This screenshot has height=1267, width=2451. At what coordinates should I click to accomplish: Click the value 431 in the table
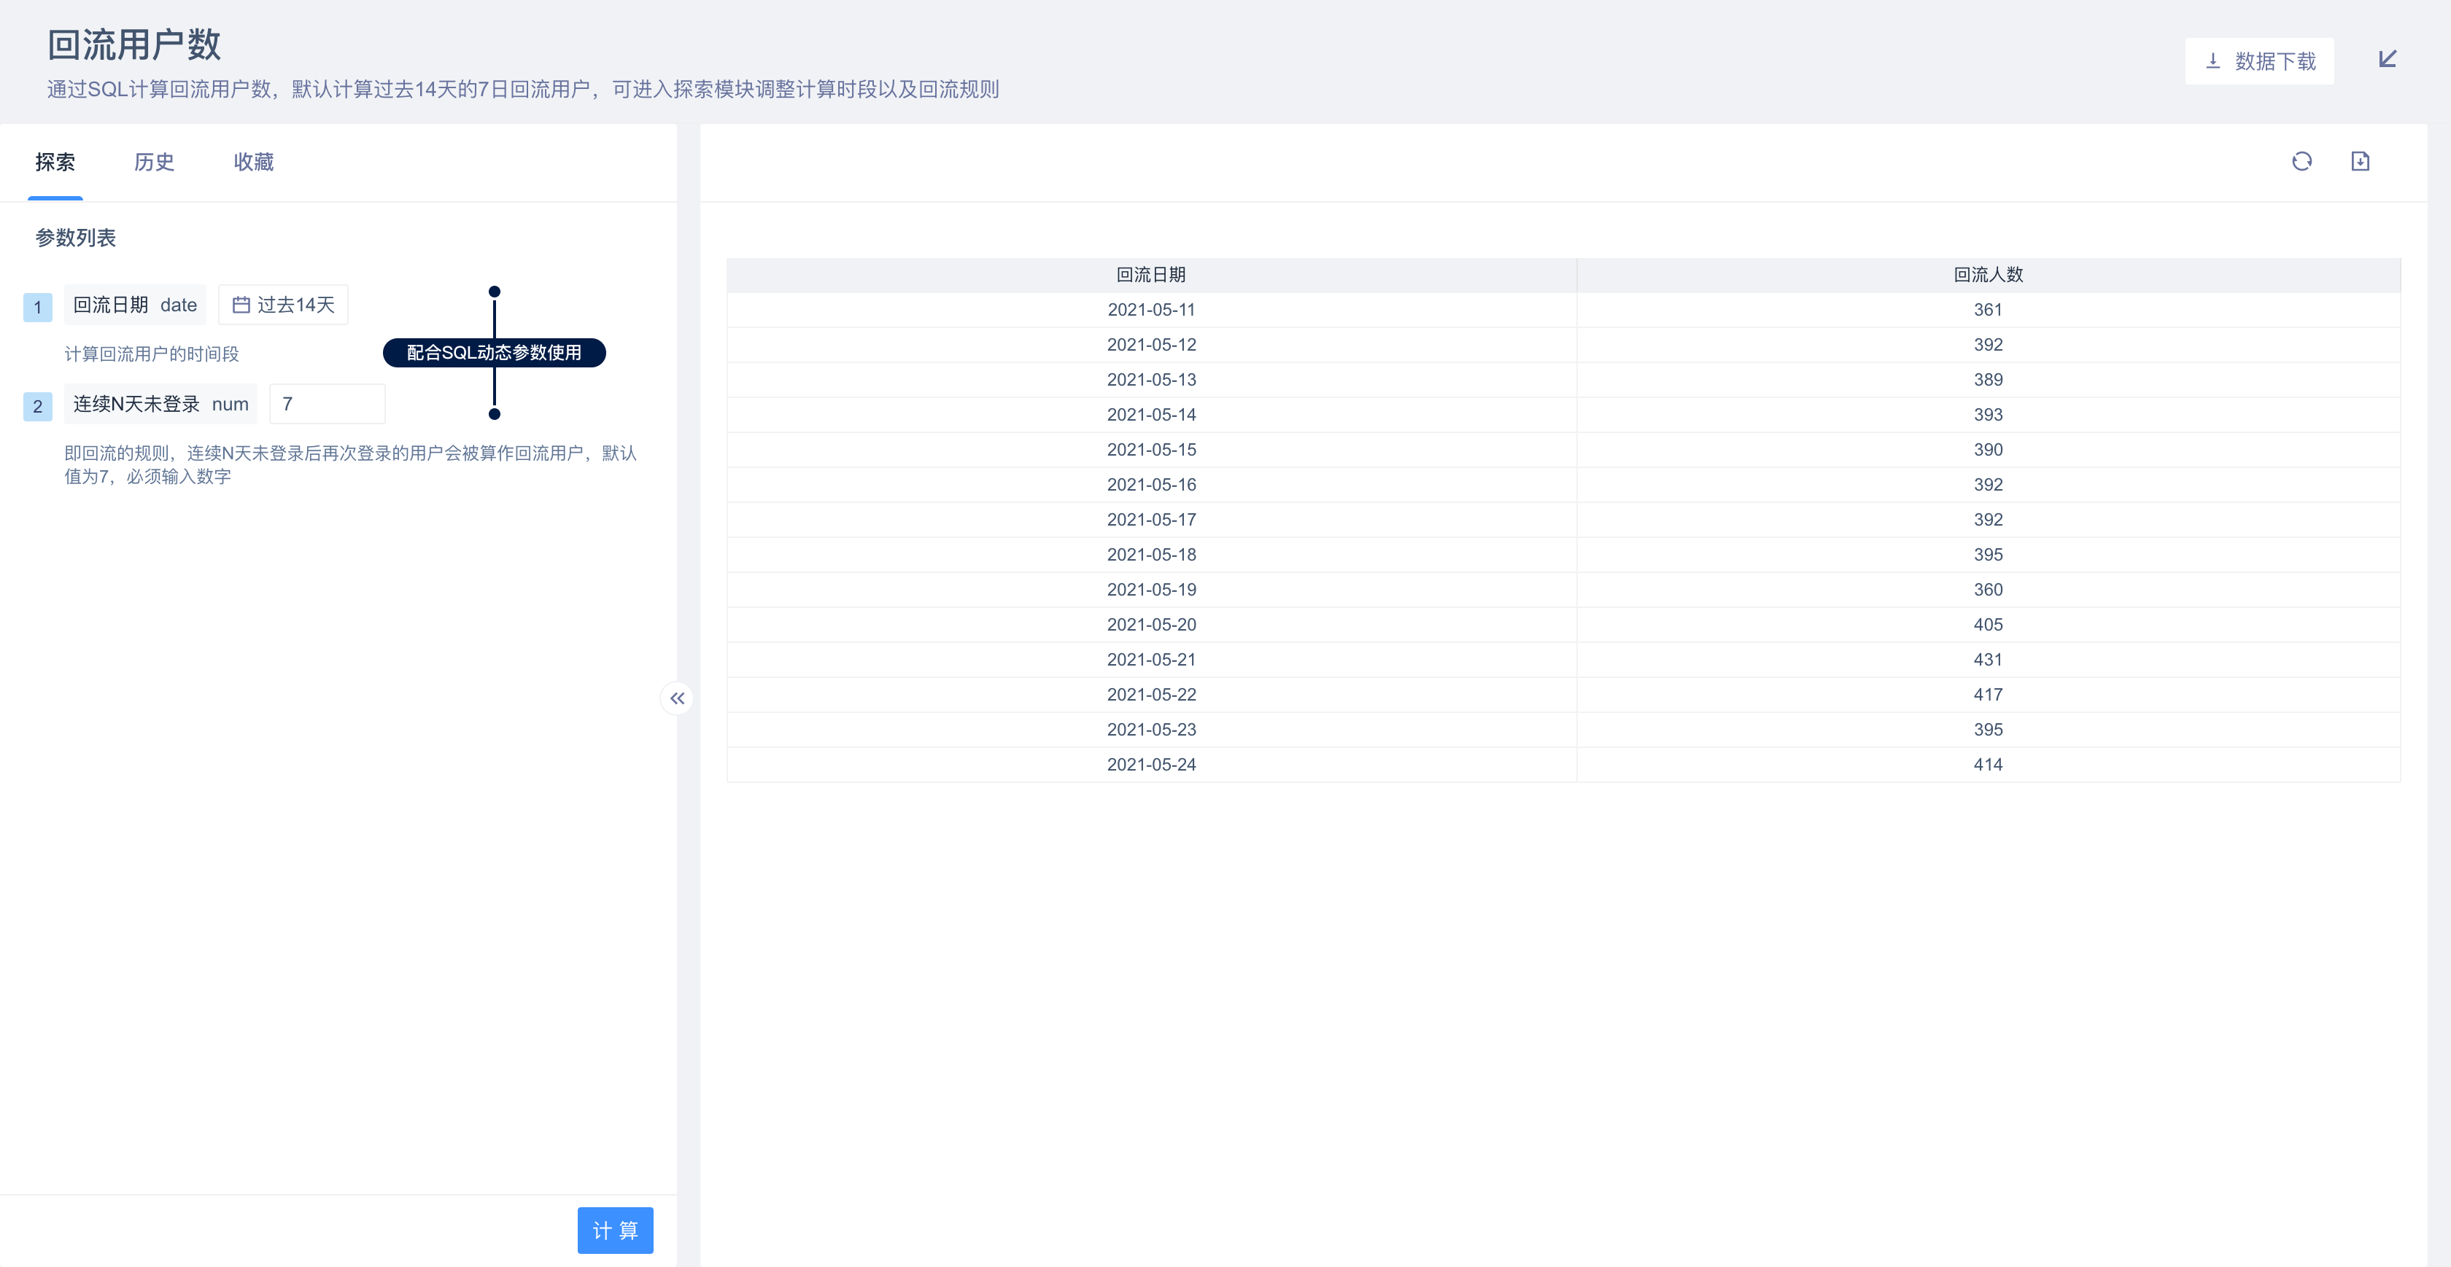[1988, 660]
